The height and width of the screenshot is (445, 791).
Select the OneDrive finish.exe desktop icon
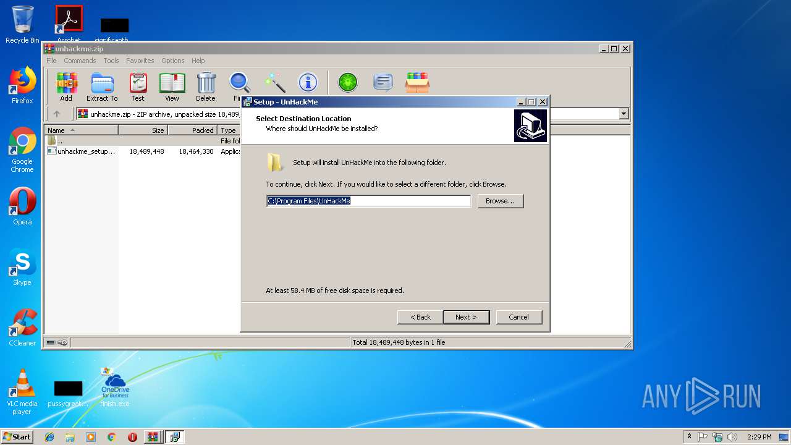115,387
